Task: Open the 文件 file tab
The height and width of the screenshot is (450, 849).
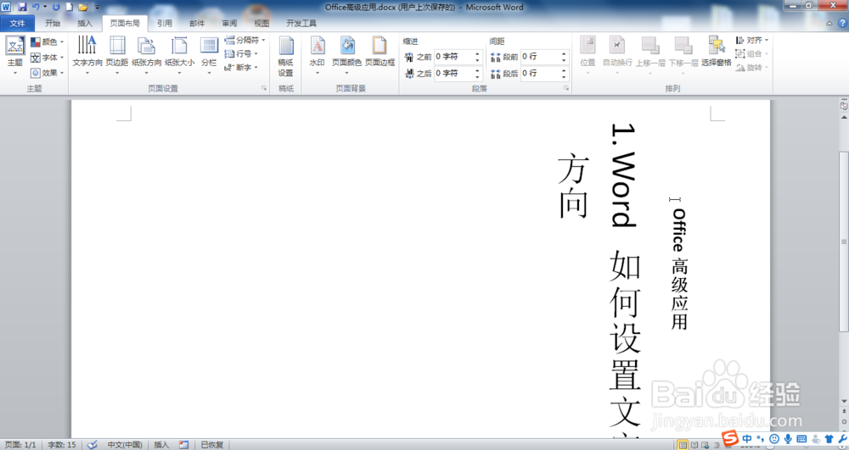Action: coord(17,23)
